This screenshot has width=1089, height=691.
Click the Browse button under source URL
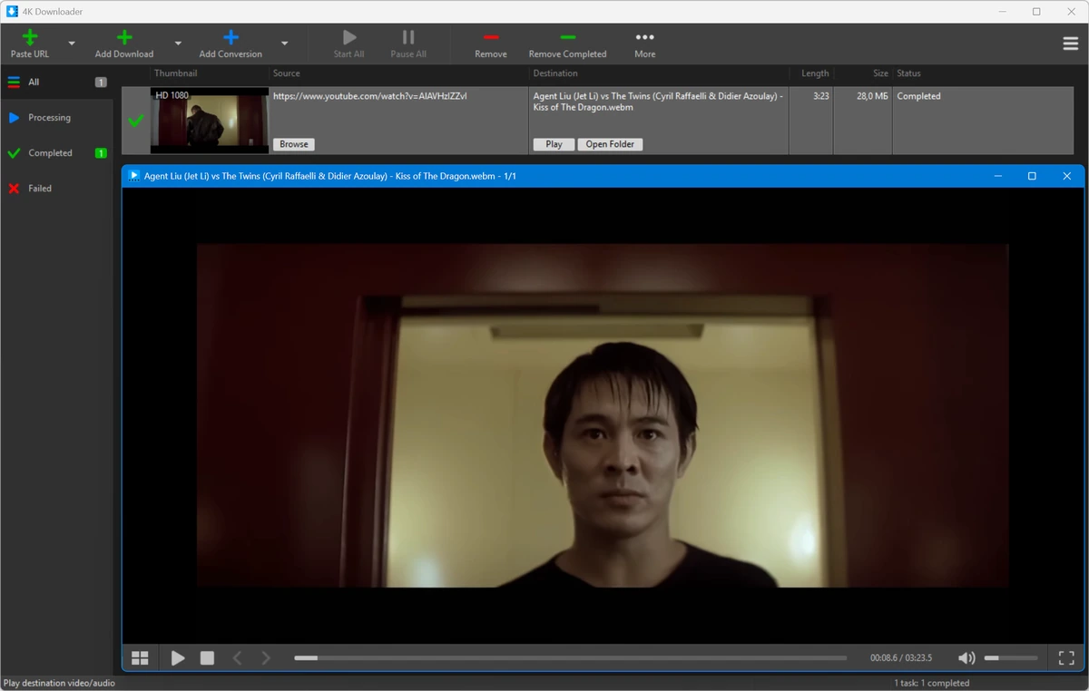click(x=294, y=144)
